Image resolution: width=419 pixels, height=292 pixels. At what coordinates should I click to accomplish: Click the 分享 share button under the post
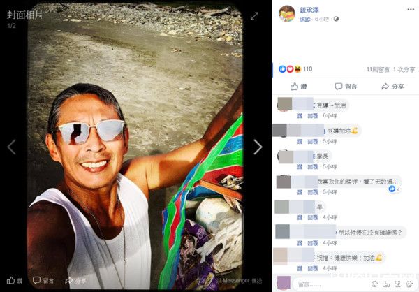click(x=392, y=87)
